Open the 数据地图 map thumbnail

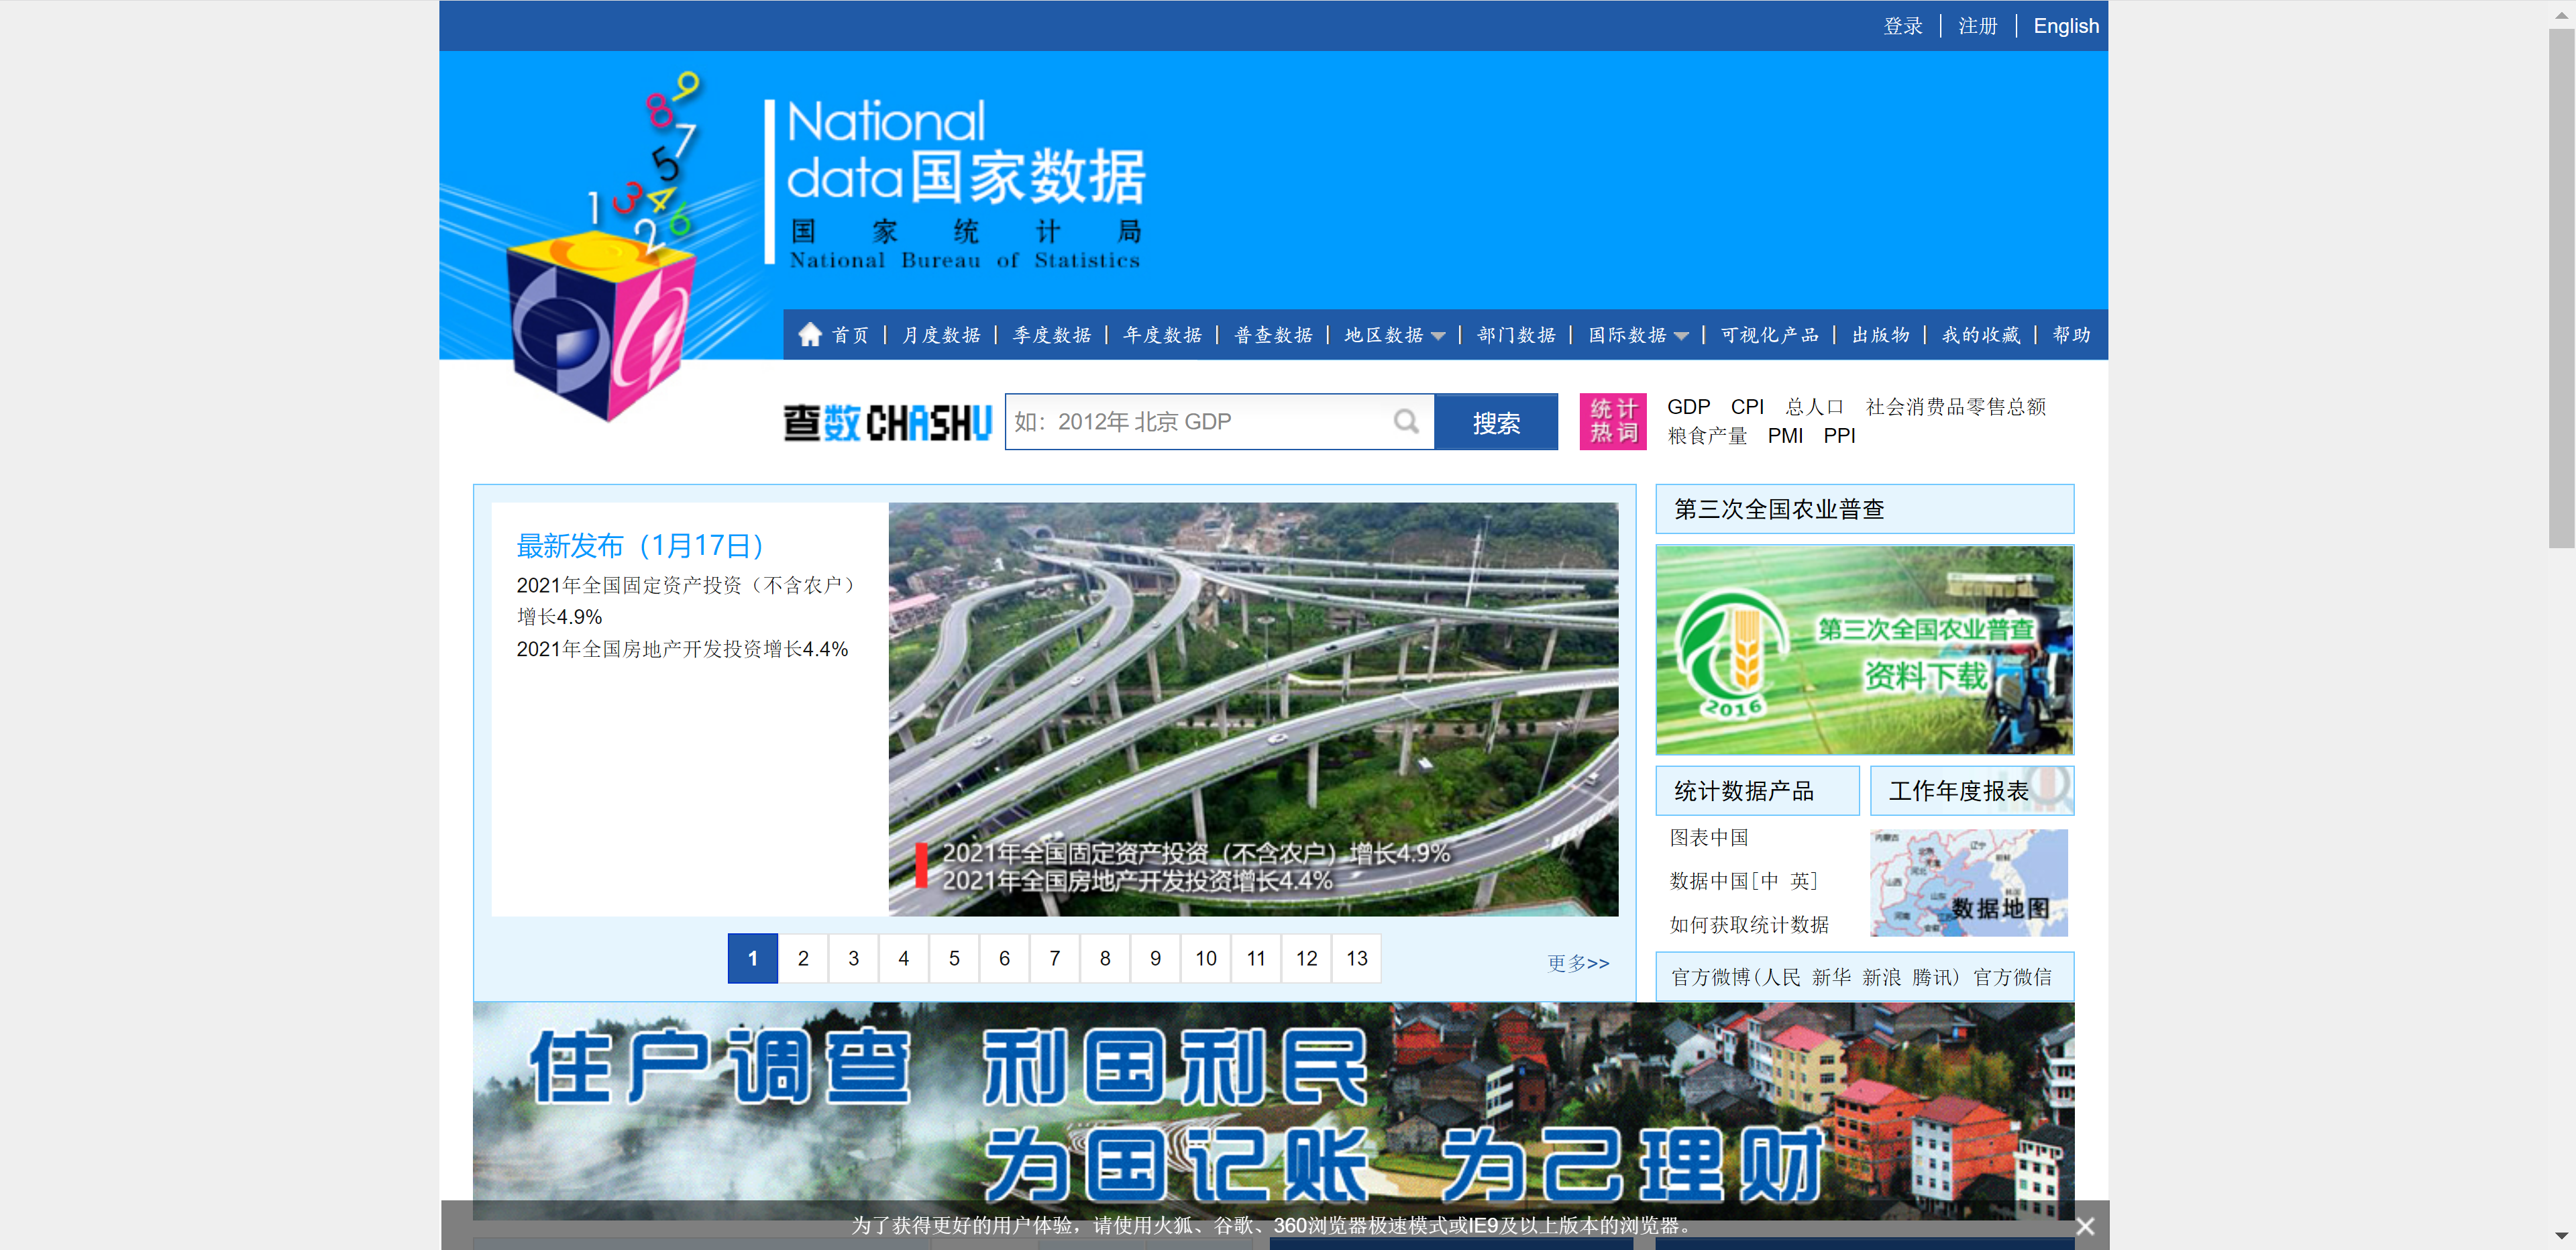tap(1968, 882)
